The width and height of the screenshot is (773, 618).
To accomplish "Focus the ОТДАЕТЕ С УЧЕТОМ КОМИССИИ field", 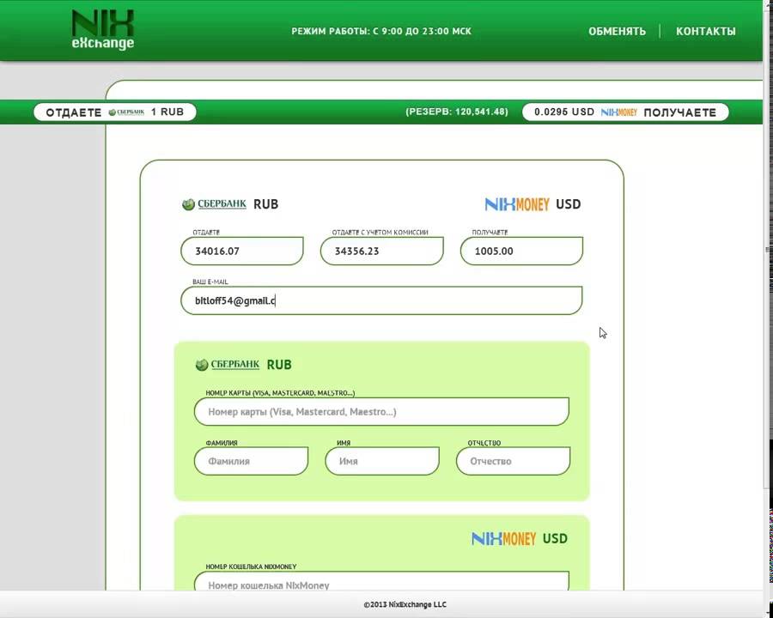I will click(381, 251).
